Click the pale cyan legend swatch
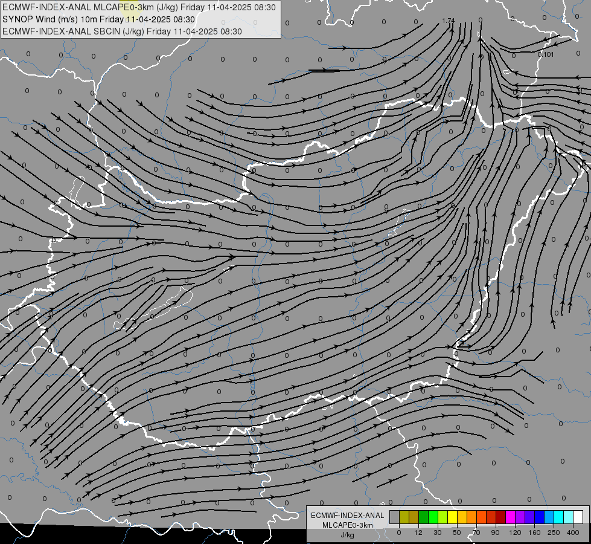Screen dimensions: 591x544 click(569, 517)
